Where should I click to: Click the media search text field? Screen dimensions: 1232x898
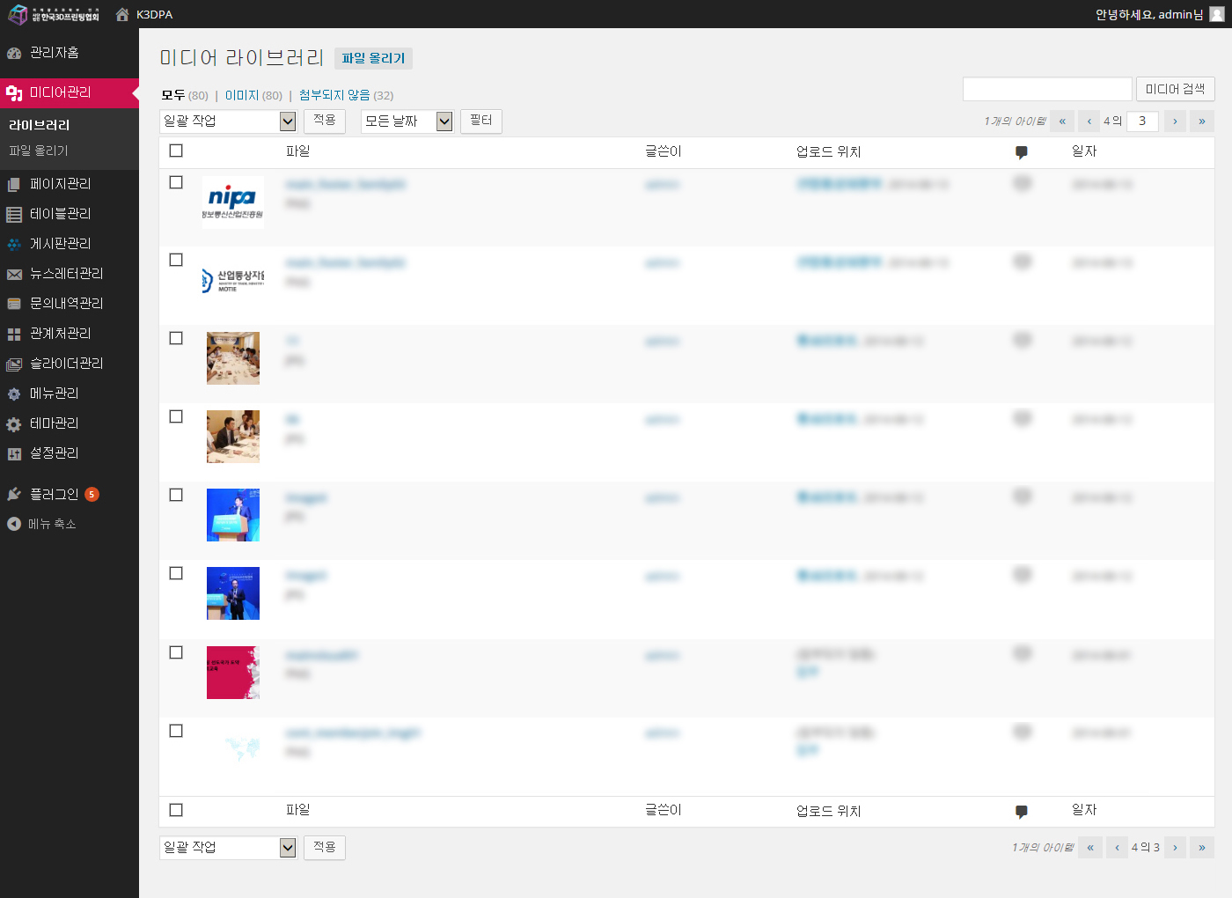[1047, 89]
